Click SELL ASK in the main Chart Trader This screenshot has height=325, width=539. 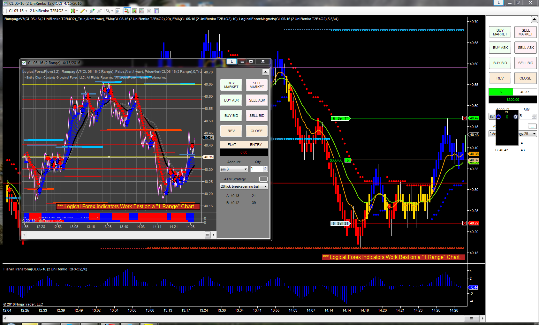click(x=526, y=48)
